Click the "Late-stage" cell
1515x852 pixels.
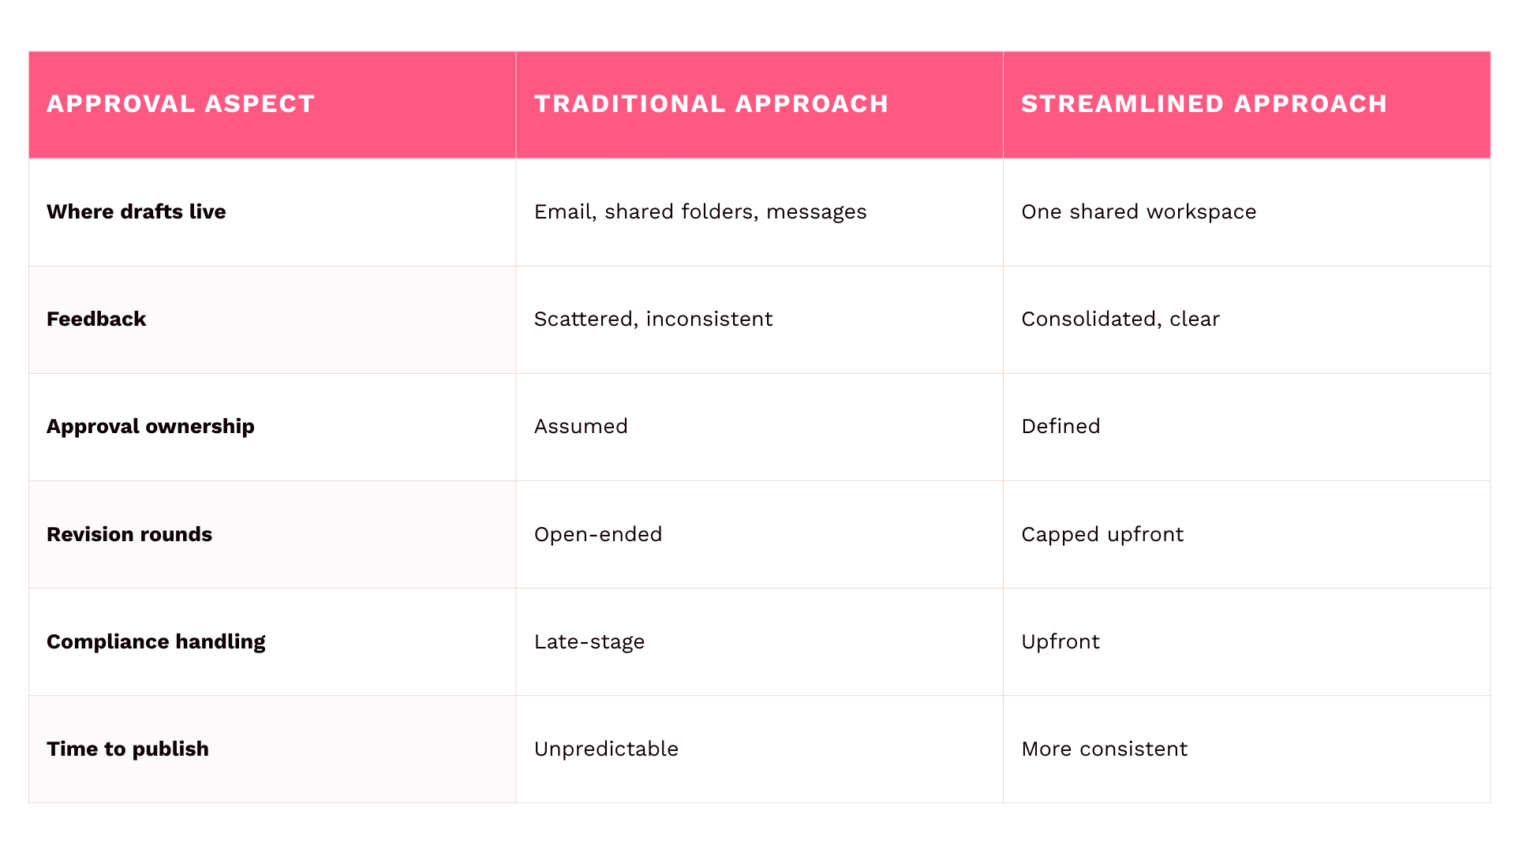pyautogui.click(x=589, y=641)
